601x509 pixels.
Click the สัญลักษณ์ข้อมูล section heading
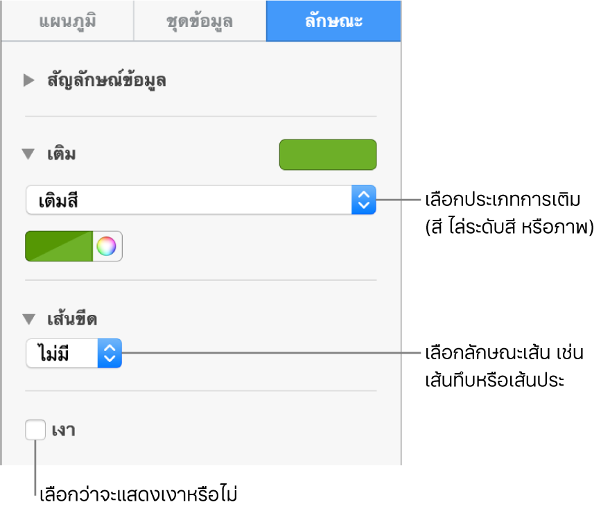tap(106, 80)
